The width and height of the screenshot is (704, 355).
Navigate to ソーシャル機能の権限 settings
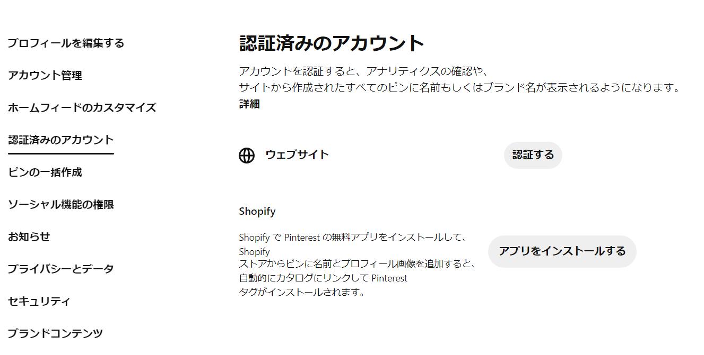click(61, 204)
